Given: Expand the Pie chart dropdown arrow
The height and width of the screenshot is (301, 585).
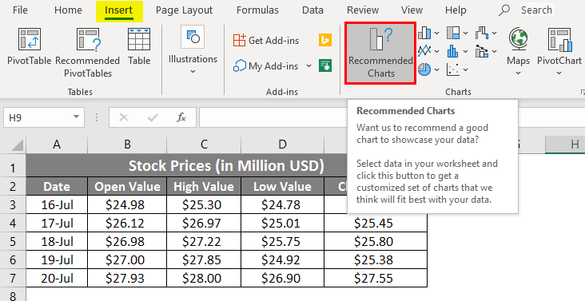Looking at the screenshot, I should [x=437, y=69].
